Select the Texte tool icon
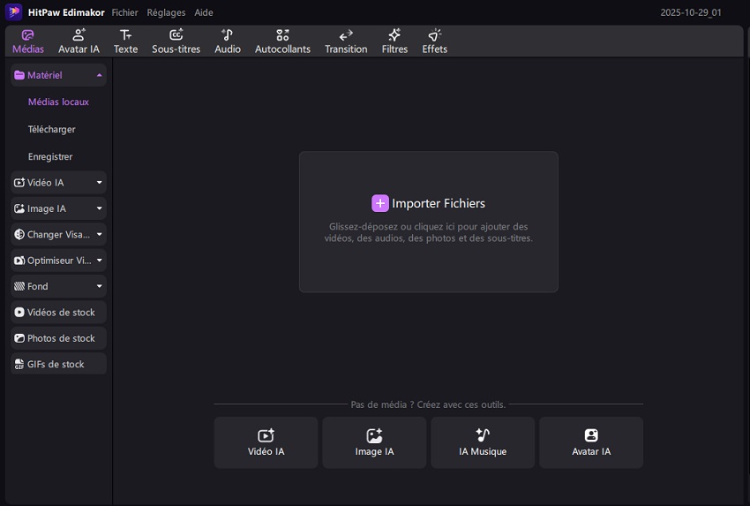750x506 pixels. pos(125,41)
